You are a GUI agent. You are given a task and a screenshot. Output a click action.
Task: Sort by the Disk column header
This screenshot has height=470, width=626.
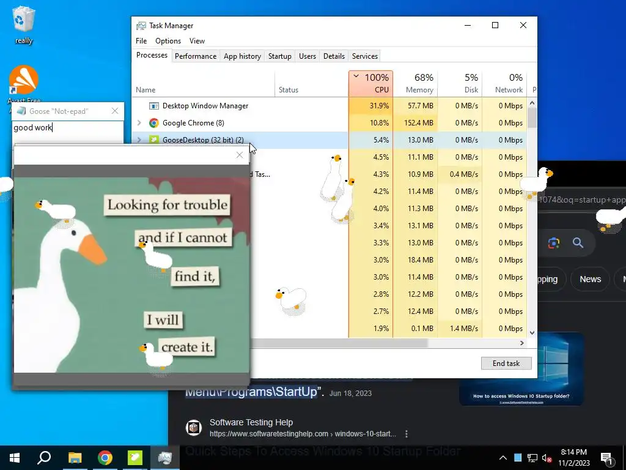click(460, 83)
